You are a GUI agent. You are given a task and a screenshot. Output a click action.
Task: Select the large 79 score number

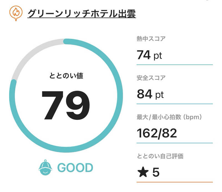[x=66, y=105]
